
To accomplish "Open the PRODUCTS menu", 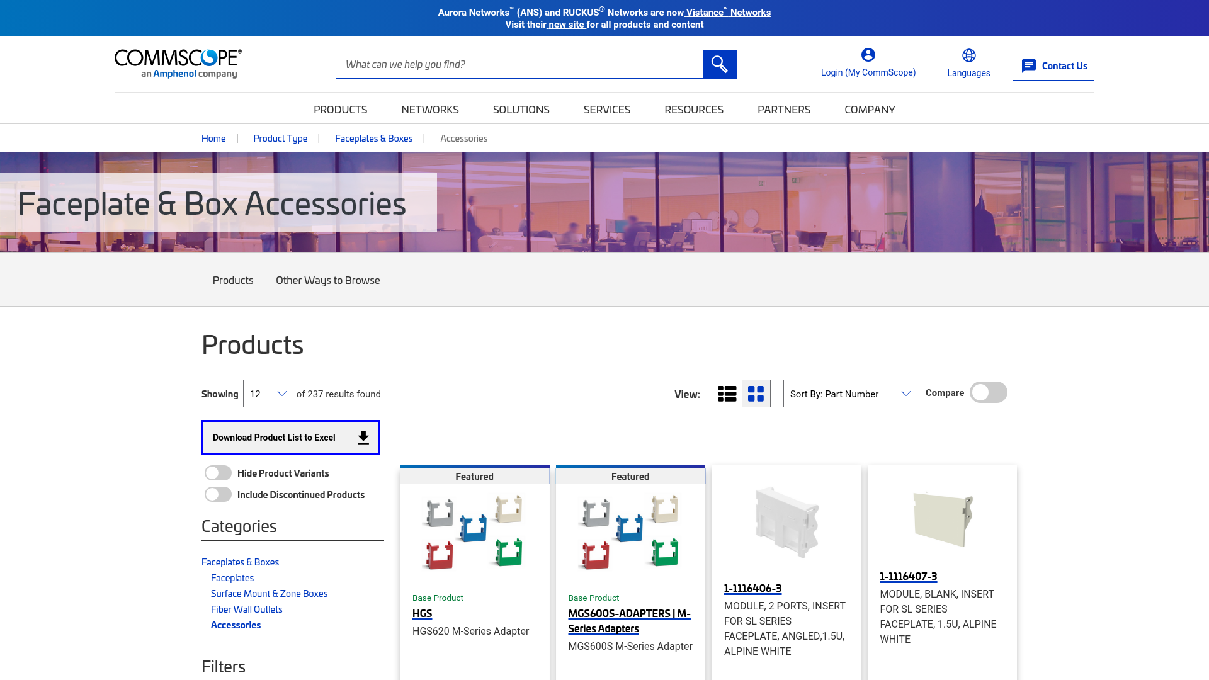I will 340,110.
